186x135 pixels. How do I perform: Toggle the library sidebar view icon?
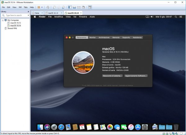coord(70,7)
